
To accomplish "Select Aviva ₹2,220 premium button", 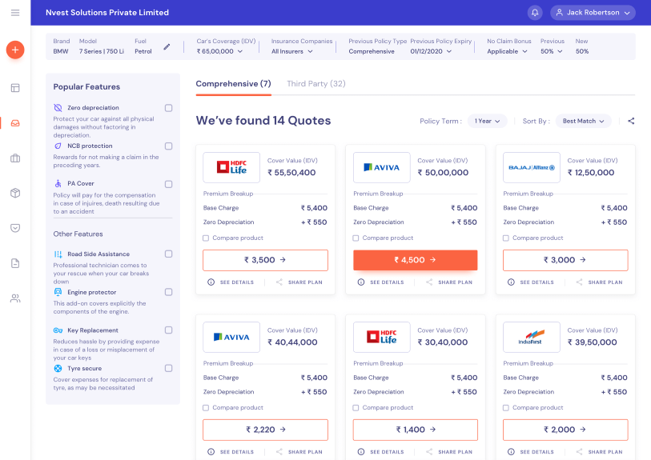I will pyautogui.click(x=265, y=430).
